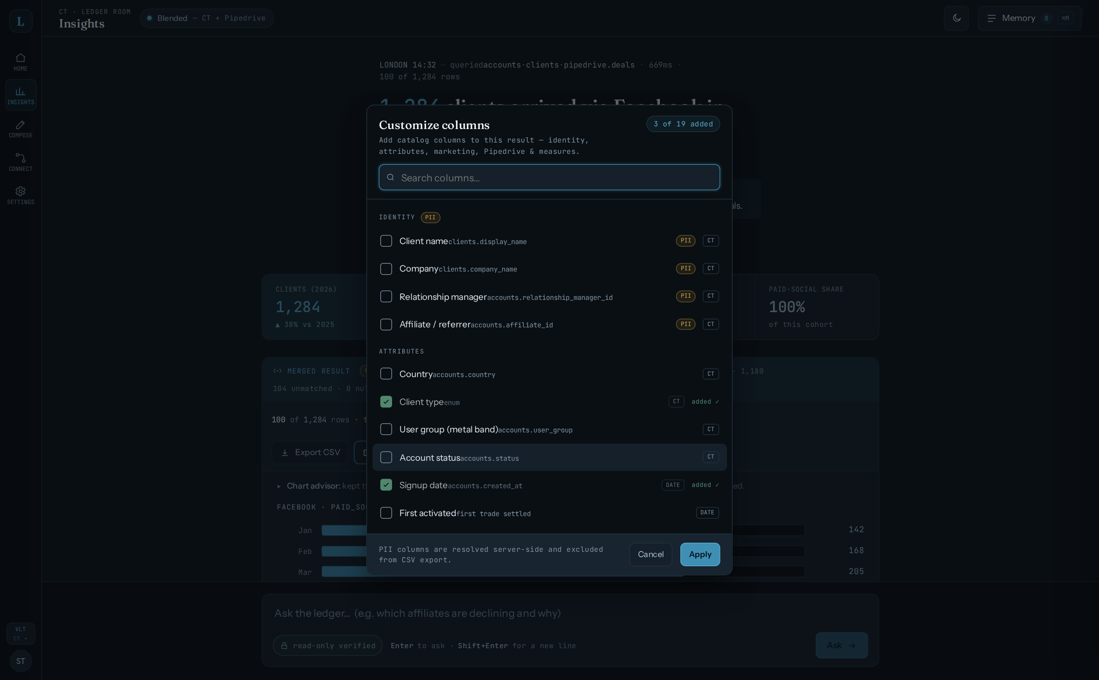Click the DATE badge on Signup date row

672,485
